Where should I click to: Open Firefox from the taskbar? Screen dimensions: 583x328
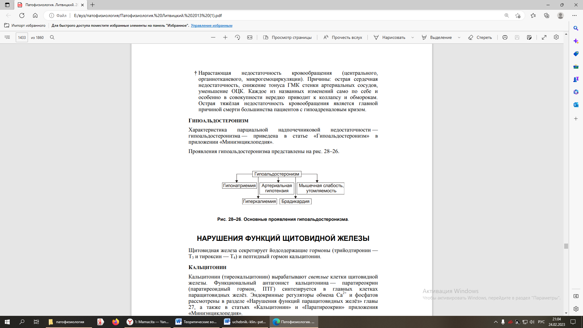pos(115,322)
